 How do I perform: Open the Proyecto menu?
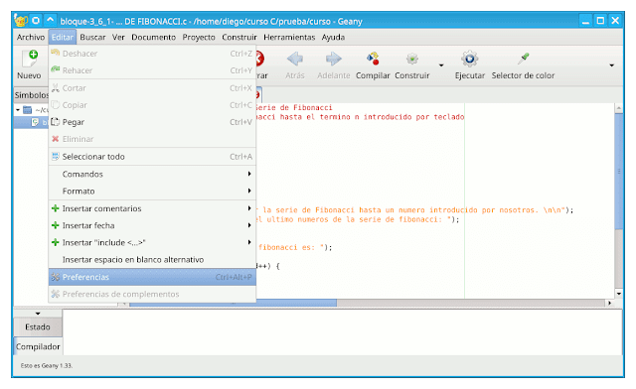point(199,38)
